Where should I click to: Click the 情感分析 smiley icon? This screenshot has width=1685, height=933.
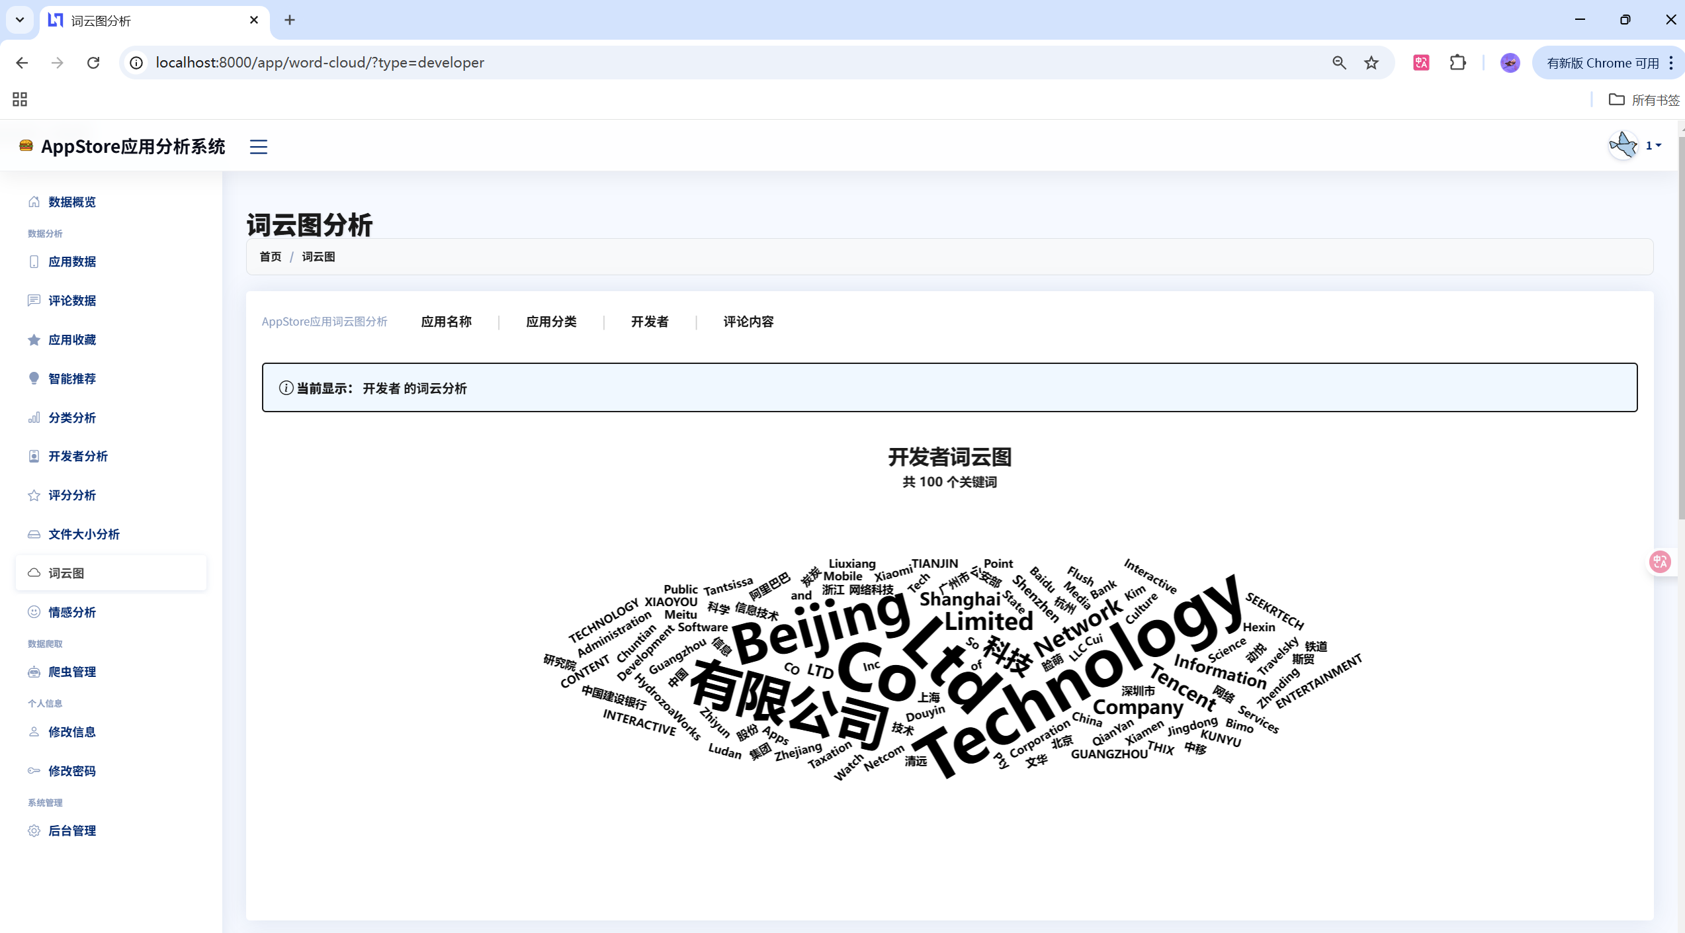[34, 612]
